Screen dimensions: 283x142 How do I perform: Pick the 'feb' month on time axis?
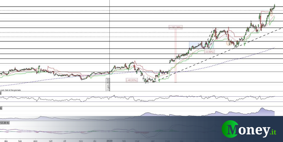tap(124, 141)
